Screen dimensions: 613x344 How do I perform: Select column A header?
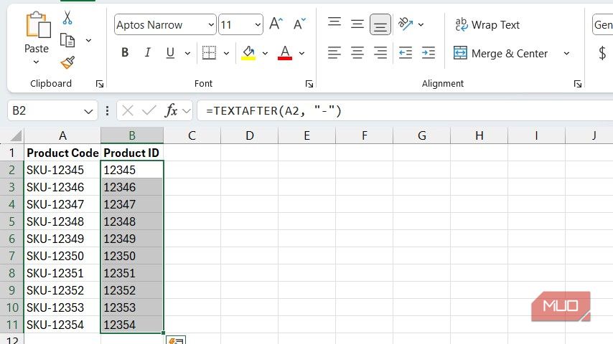click(62, 135)
